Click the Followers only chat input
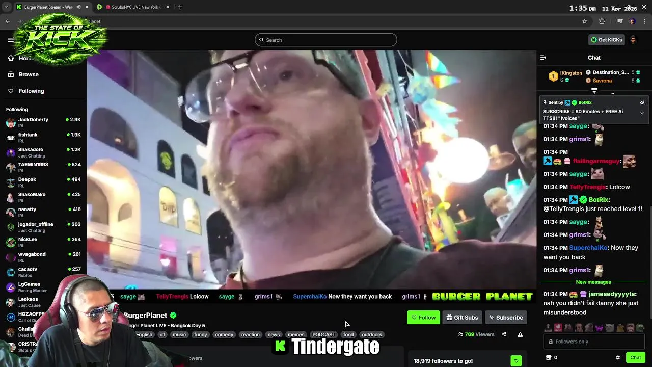Image resolution: width=652 pixels, height=367 pixels. [594, 342]
